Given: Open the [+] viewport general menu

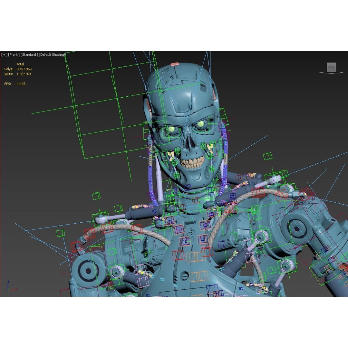Looking at the screenshot, I should [4, 54].
